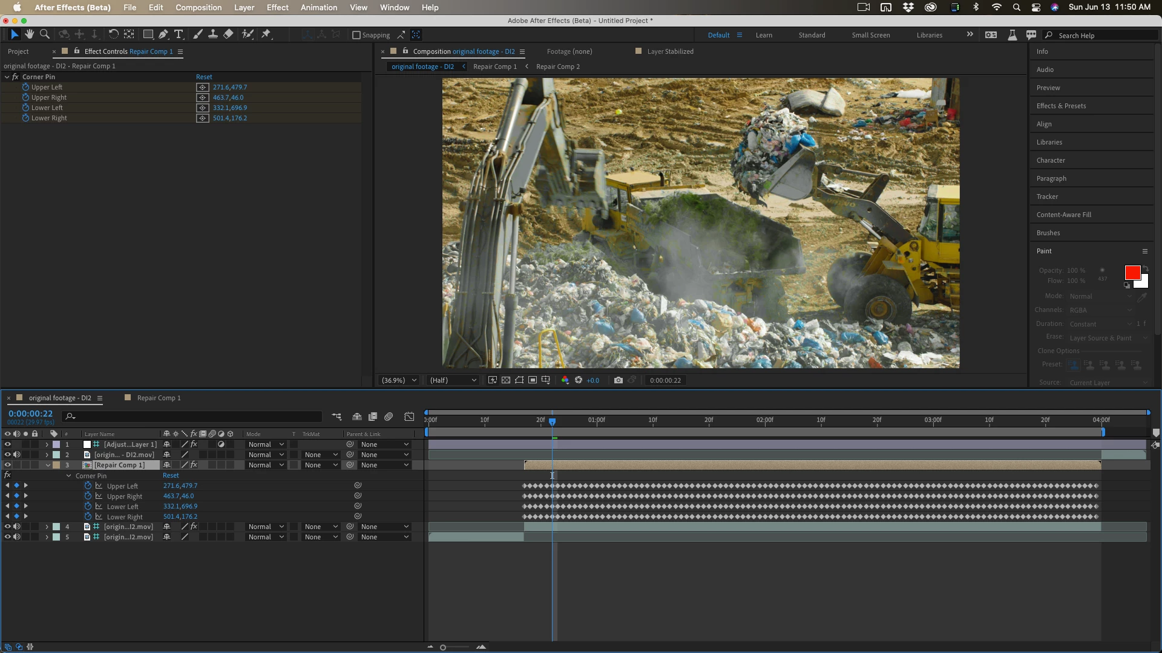Open the viewer resolution Half dropdown
The image size is (1162, 653).
coord(453,380)
